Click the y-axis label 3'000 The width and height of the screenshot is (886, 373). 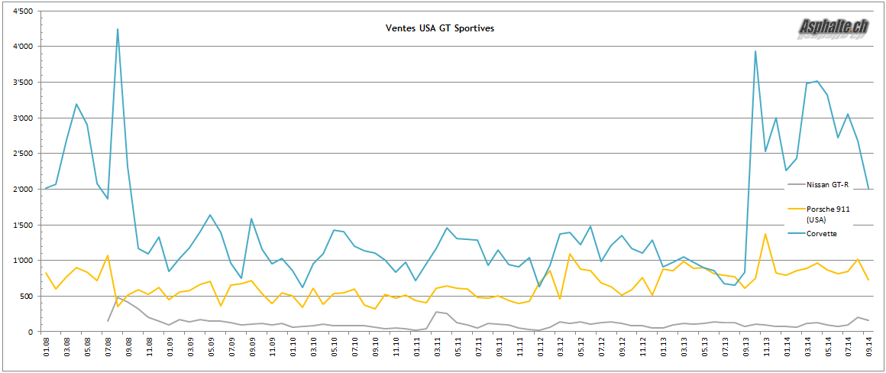tap(24, 118)
